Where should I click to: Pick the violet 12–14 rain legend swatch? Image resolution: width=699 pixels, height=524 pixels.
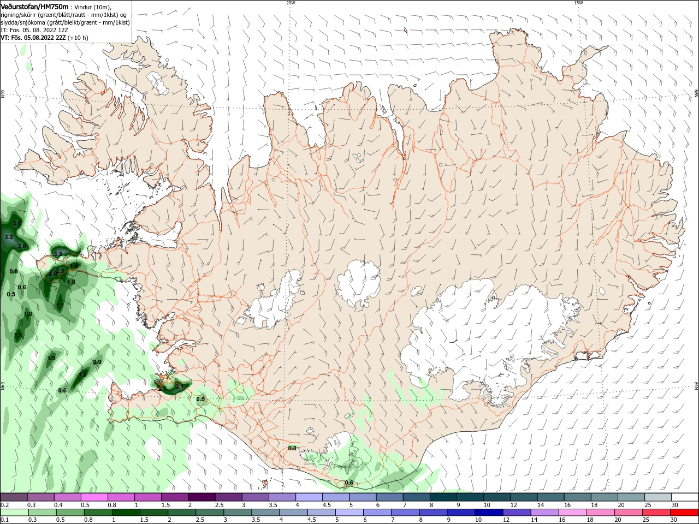[516, 513]
